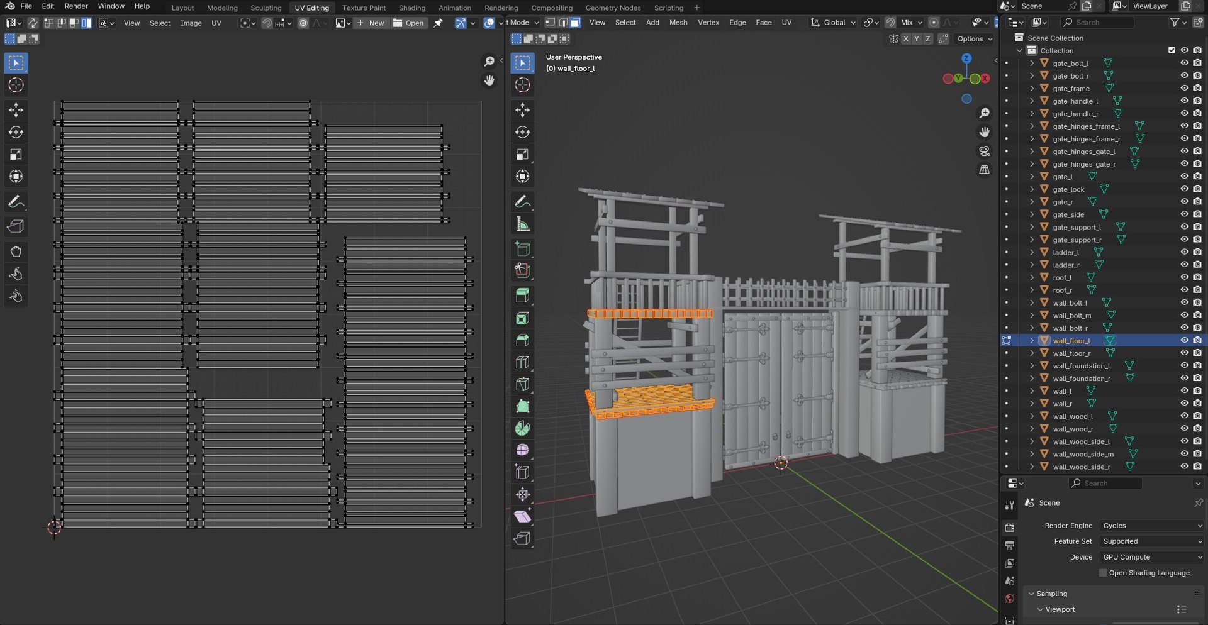Select gate_hinges_frame_l in outliner
Image resolution: width=1208 pixels, height=625 pixels.
[1087, 126]
